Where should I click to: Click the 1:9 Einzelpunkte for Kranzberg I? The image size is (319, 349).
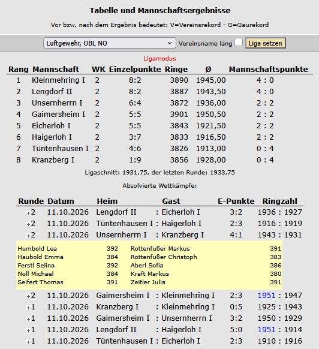click(x=135, y=160)
